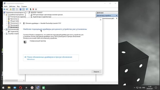The height and width of the screenshot is (90, 160).
Task: Click the volume speaker icon in tray
Action: tap(140, 88)
